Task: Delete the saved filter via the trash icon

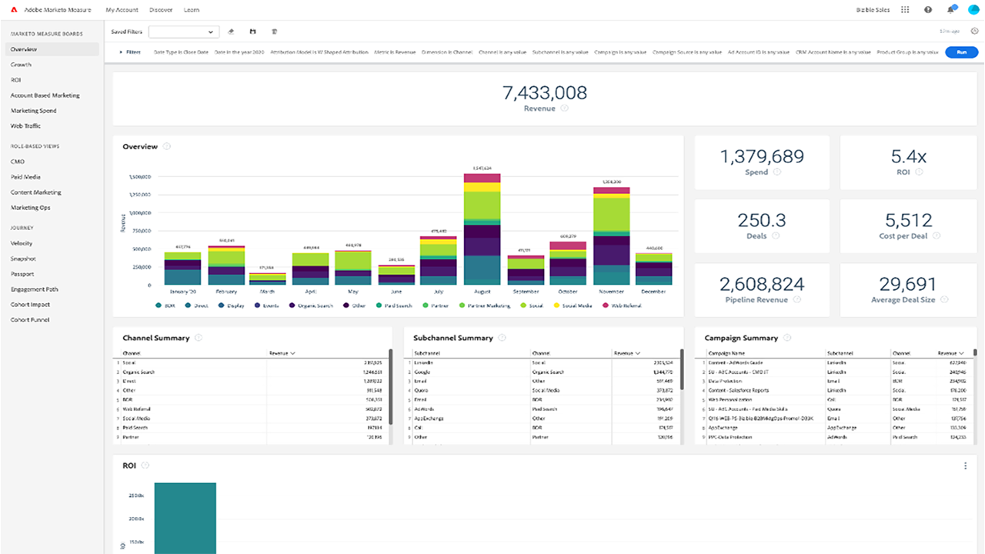Action: click(274, 31)
